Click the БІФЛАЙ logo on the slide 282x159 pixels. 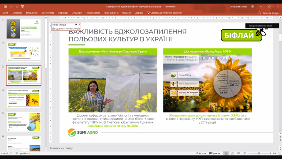click(243, 35)
